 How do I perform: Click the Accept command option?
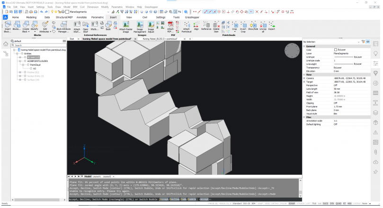pos(164,199)
